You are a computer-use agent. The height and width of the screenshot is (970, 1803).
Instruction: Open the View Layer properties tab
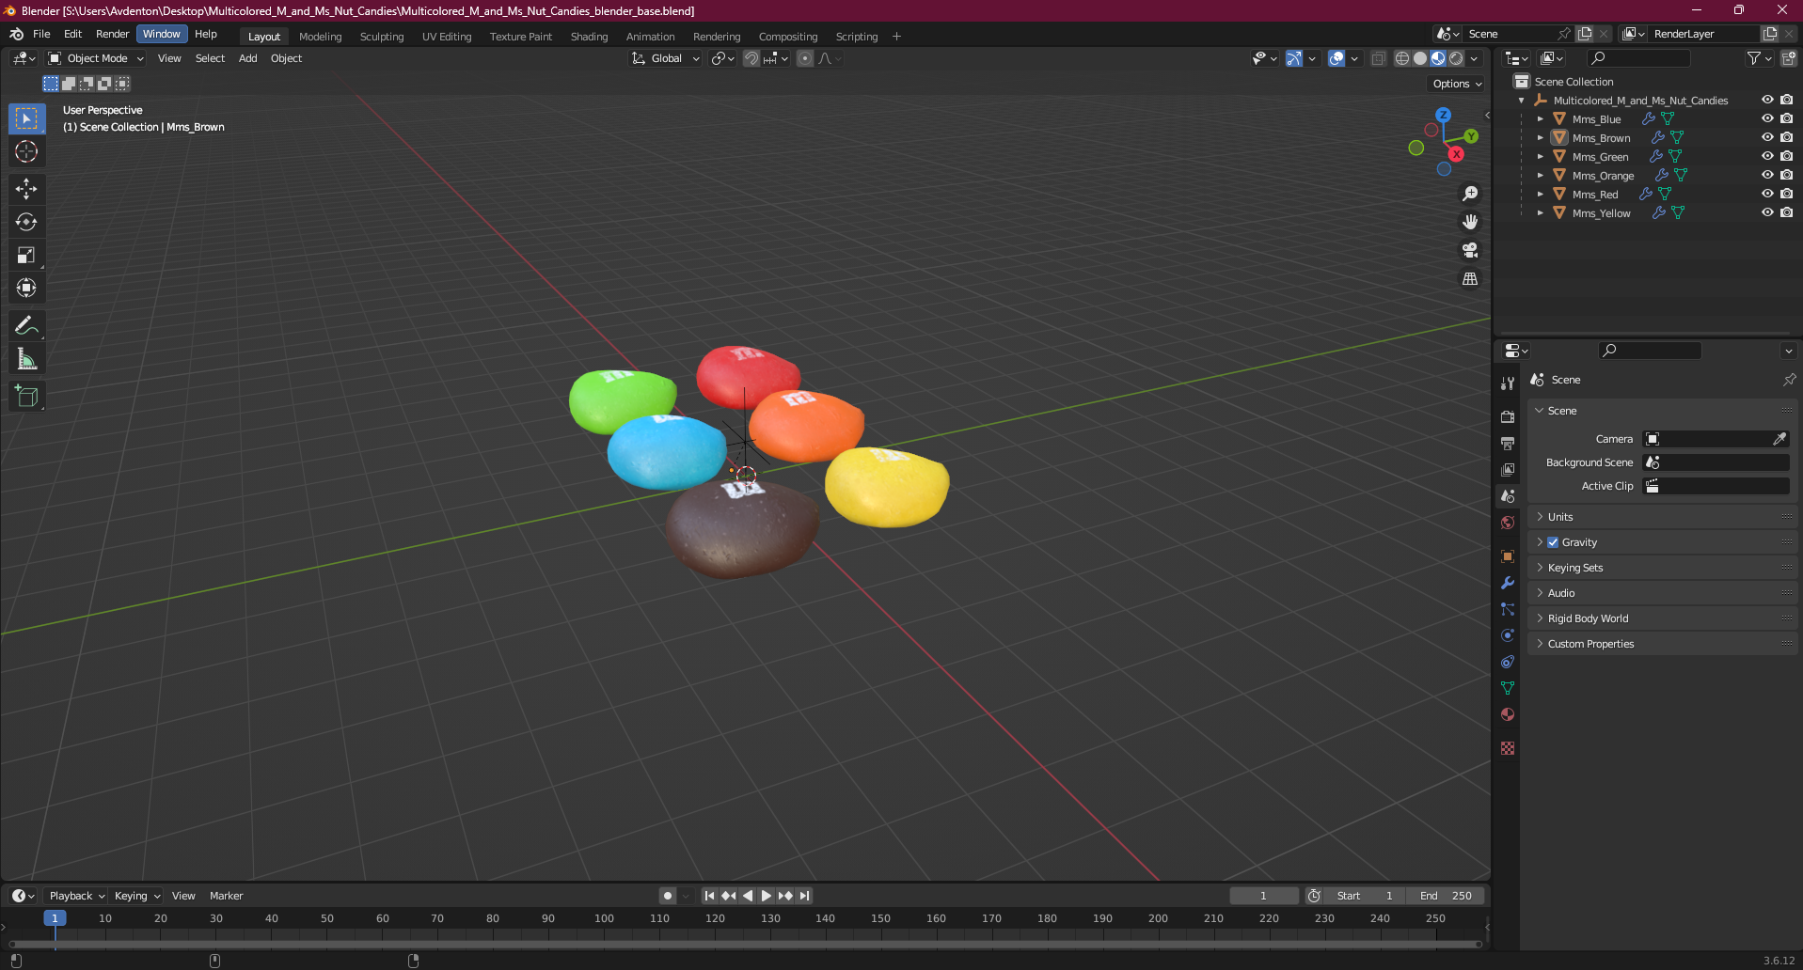click(1508, 469)
